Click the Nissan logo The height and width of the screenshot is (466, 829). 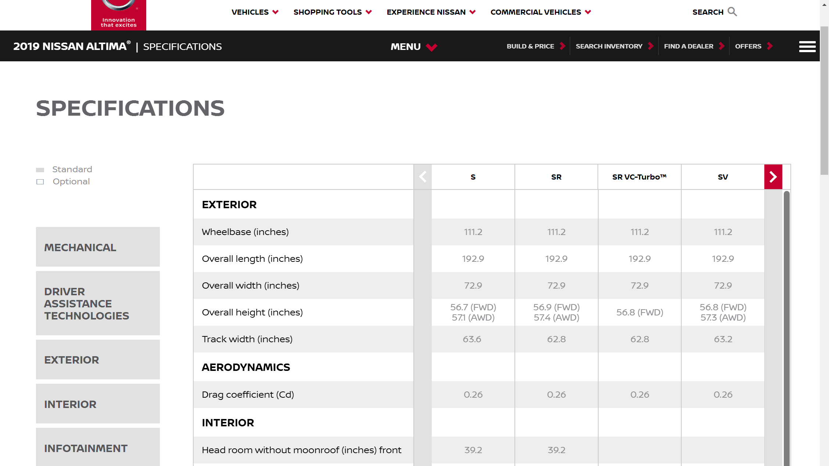tap(118, 14)
